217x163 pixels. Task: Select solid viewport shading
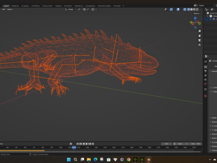click(192, 10)
